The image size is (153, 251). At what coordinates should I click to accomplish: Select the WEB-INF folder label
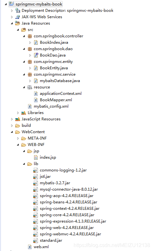tap(36, 145)
